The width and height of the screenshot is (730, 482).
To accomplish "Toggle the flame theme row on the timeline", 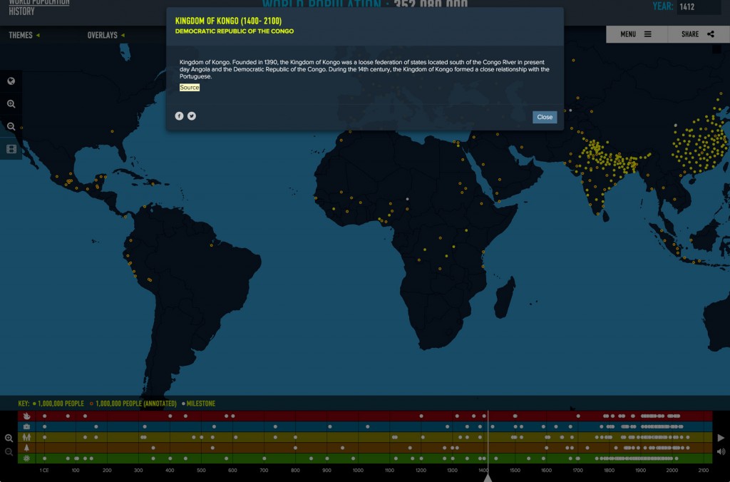I will 27,416.
